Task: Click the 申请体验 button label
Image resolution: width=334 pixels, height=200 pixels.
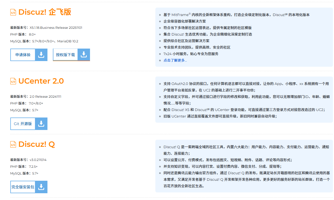Action: coord(23,55)
